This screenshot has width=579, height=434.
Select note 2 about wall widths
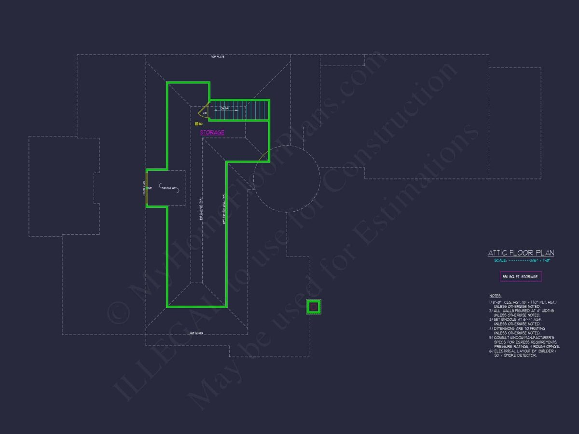coord(521,312)
